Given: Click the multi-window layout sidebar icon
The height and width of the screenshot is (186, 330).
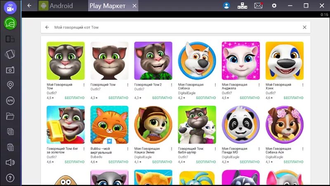Looking at the screenshot, I should (x=10, y=39).
